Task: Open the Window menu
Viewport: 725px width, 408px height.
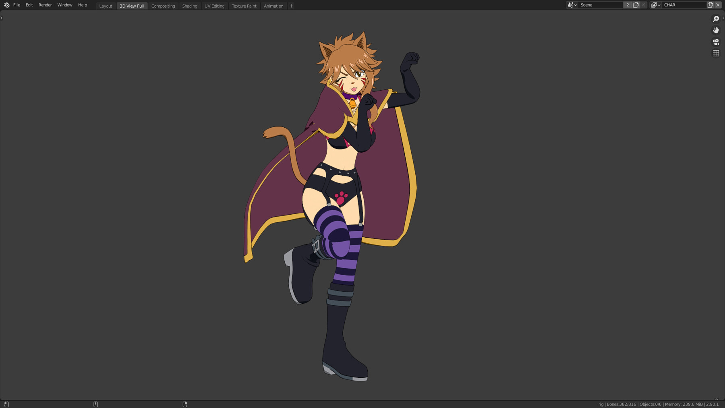Action: [x=65, y=5]
